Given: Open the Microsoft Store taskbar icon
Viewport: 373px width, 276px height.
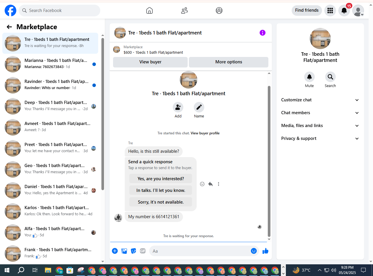Looking at the screenshot, I should click(x=70, y=270).
